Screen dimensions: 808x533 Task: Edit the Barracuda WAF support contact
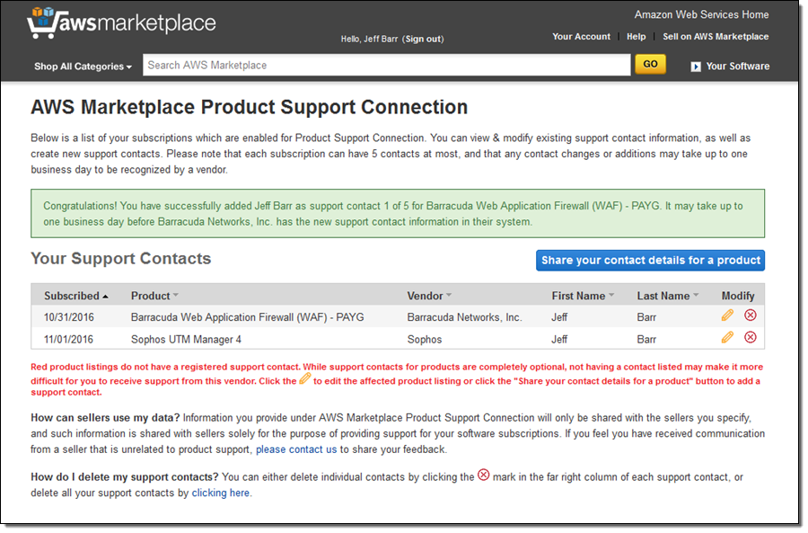coord(727,315)
